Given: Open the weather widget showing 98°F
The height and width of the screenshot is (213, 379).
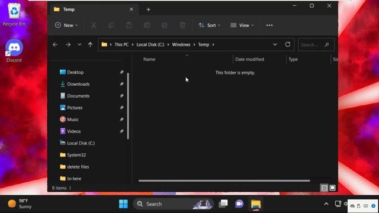Looking at the screenshot, I should 20,204.
